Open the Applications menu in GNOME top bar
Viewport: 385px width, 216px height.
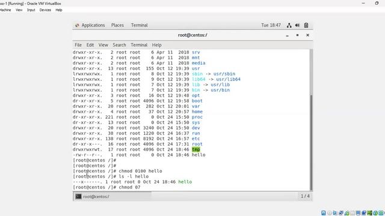[93, 25]
